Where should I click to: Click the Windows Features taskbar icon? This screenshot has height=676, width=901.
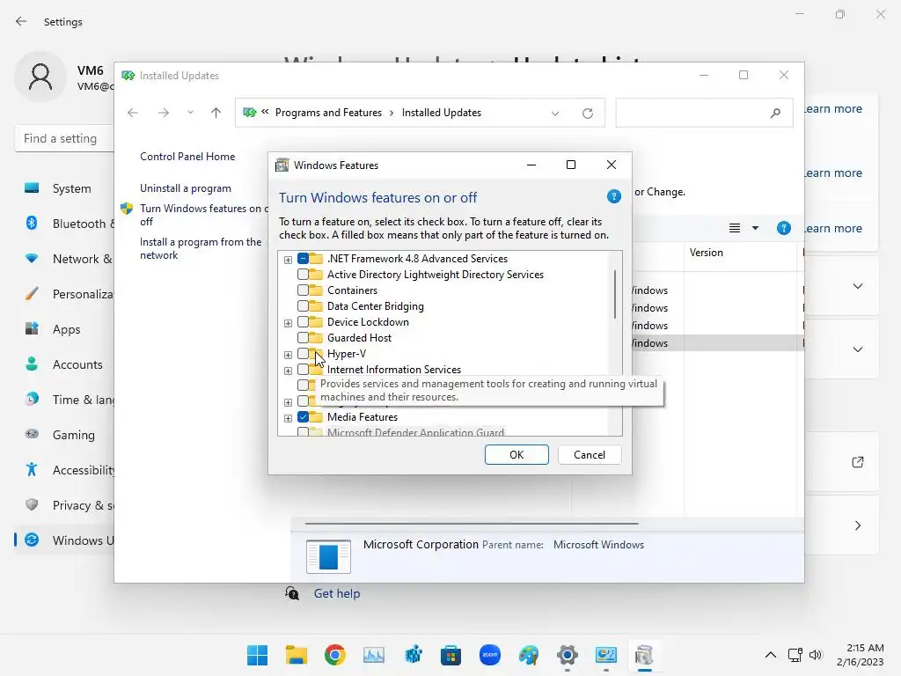coord(644,655)
